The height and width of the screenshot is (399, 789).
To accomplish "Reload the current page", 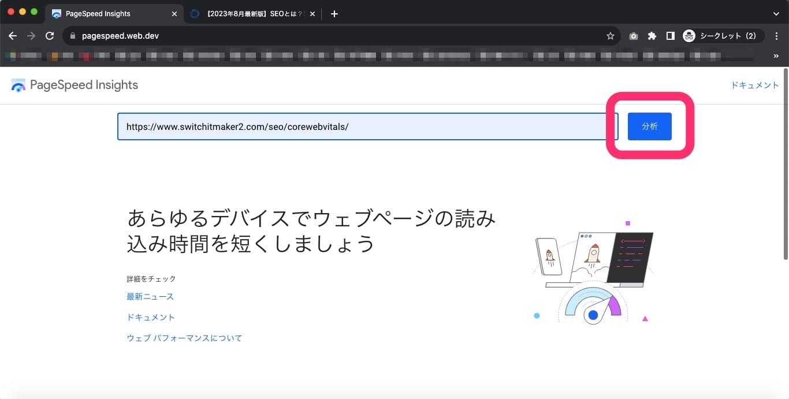I will click(50, 36).
